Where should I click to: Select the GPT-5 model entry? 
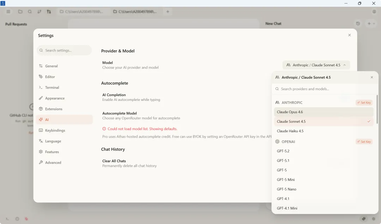323,170
